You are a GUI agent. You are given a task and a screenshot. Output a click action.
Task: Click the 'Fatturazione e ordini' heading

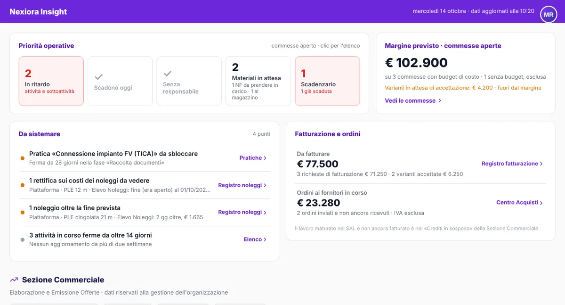328,134
